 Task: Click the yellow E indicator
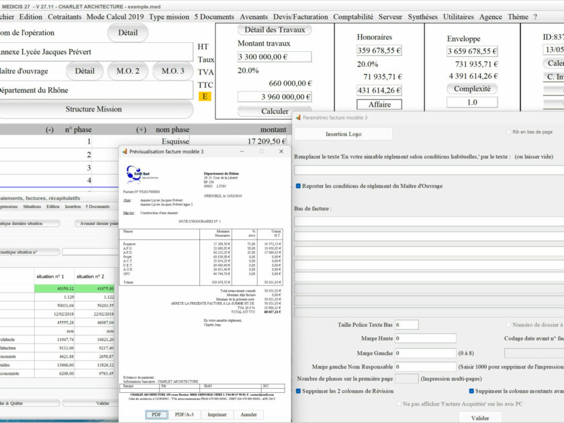coord(205,97)
